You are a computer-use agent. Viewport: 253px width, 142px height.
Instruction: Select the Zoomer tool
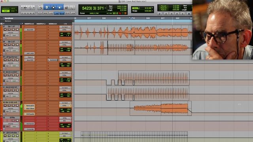40,7
